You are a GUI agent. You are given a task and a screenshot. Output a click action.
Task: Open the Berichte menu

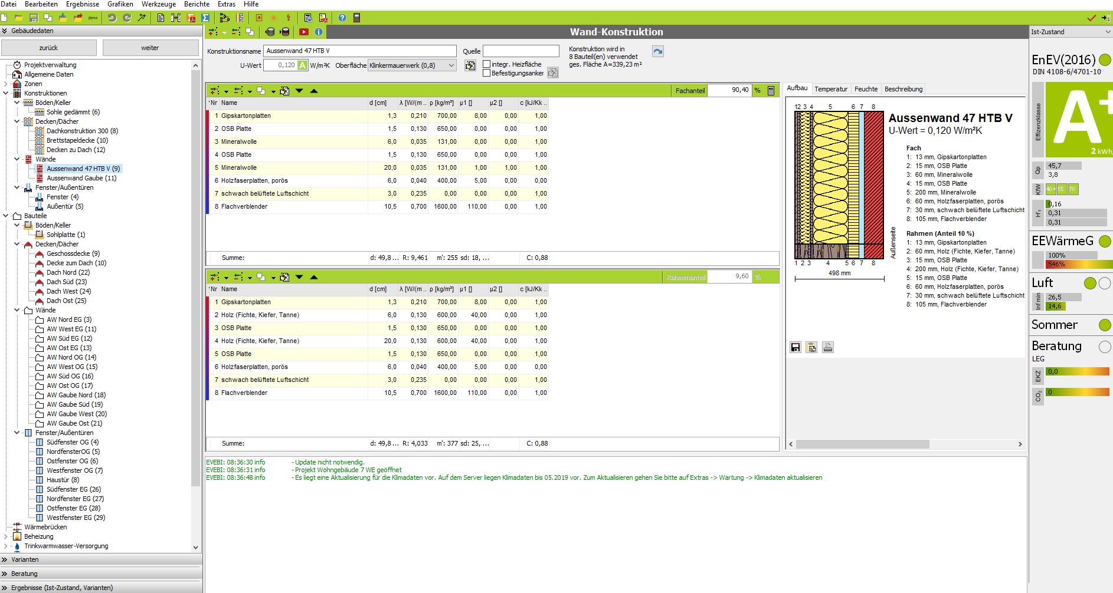point(197,4)
